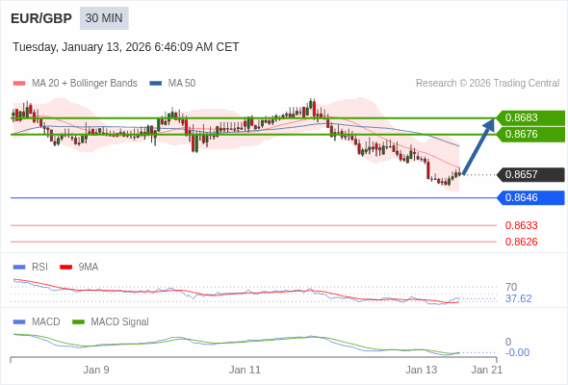Click the 30 MIN timeframe badge
568x385 pixels.
104,18
